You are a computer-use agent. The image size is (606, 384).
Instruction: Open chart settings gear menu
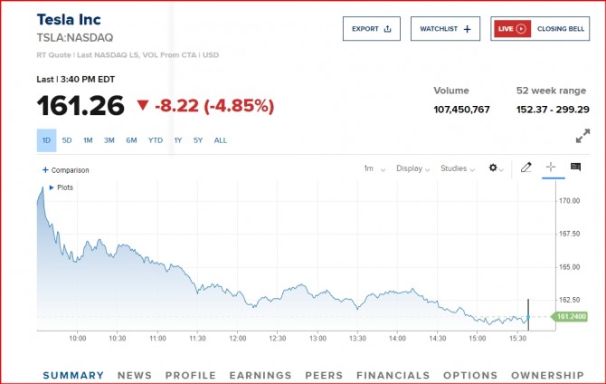(x=495, y=168)
